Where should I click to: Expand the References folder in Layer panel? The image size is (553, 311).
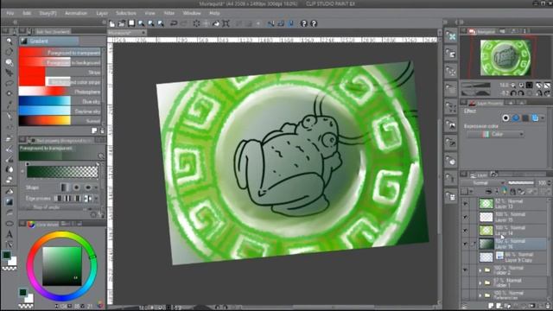480,295
